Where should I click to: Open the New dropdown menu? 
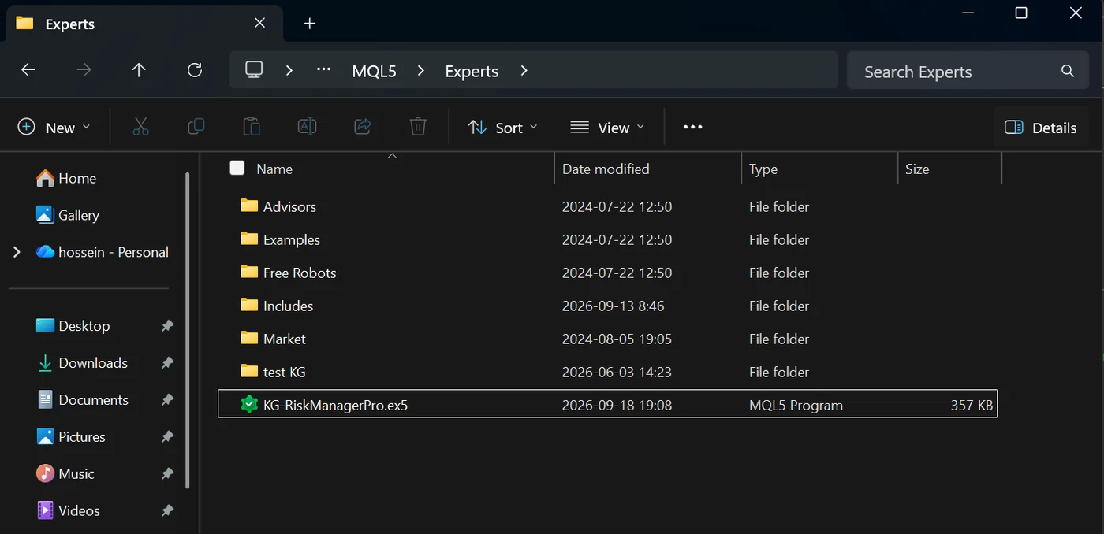54,128
